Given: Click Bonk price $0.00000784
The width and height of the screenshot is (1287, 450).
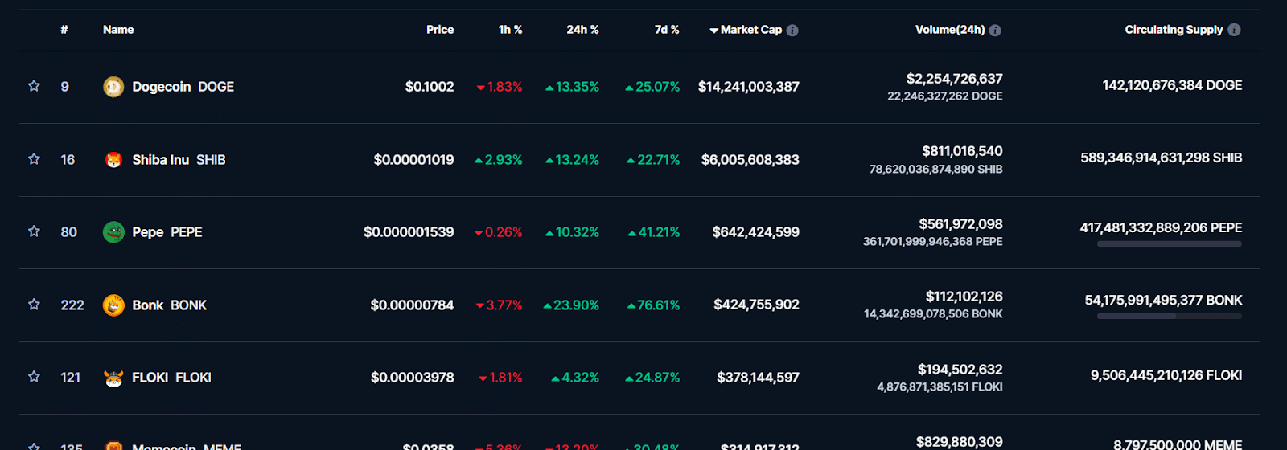Looking at the screenshot, I should 412,305.
